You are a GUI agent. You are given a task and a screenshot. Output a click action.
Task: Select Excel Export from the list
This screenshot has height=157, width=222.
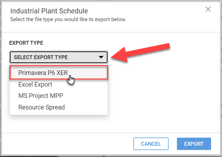coord(35,84)
